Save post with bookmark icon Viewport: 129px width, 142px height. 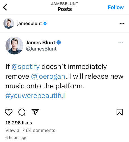coord(120,112)
